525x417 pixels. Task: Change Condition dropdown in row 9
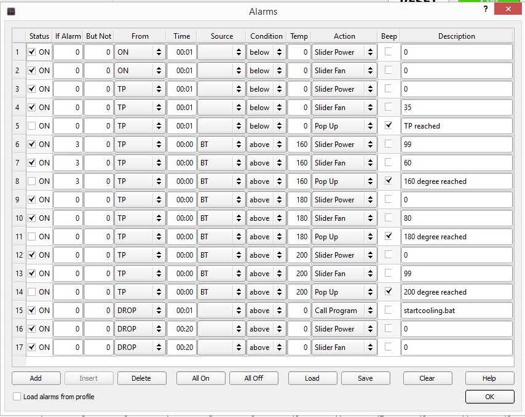click(x=266, y=200)
